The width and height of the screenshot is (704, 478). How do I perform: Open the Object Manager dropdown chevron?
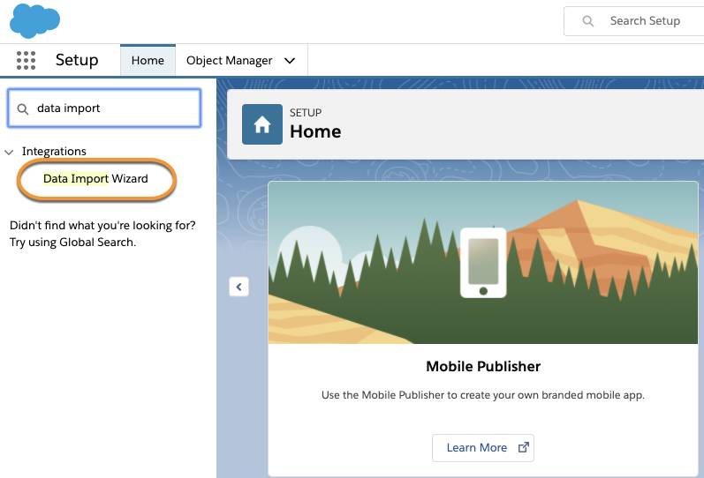[290, 61]
